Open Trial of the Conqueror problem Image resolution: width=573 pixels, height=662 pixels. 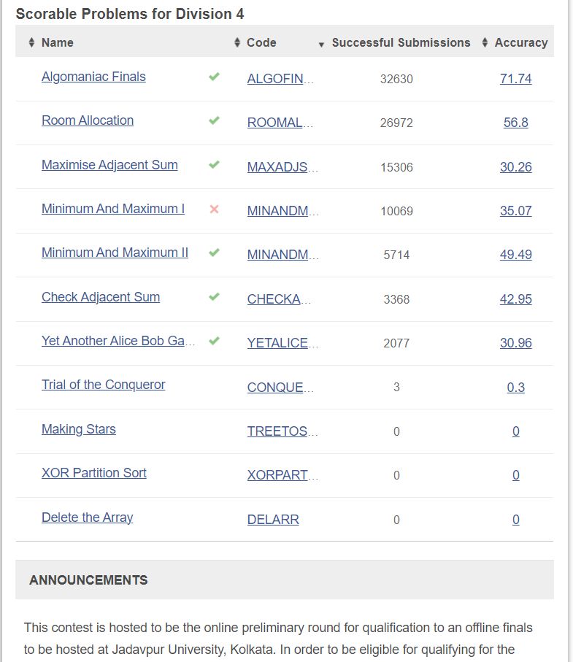click(103, 385)
